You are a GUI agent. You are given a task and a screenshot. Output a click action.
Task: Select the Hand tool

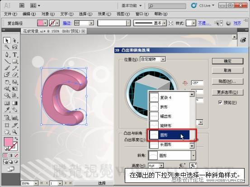7,132
